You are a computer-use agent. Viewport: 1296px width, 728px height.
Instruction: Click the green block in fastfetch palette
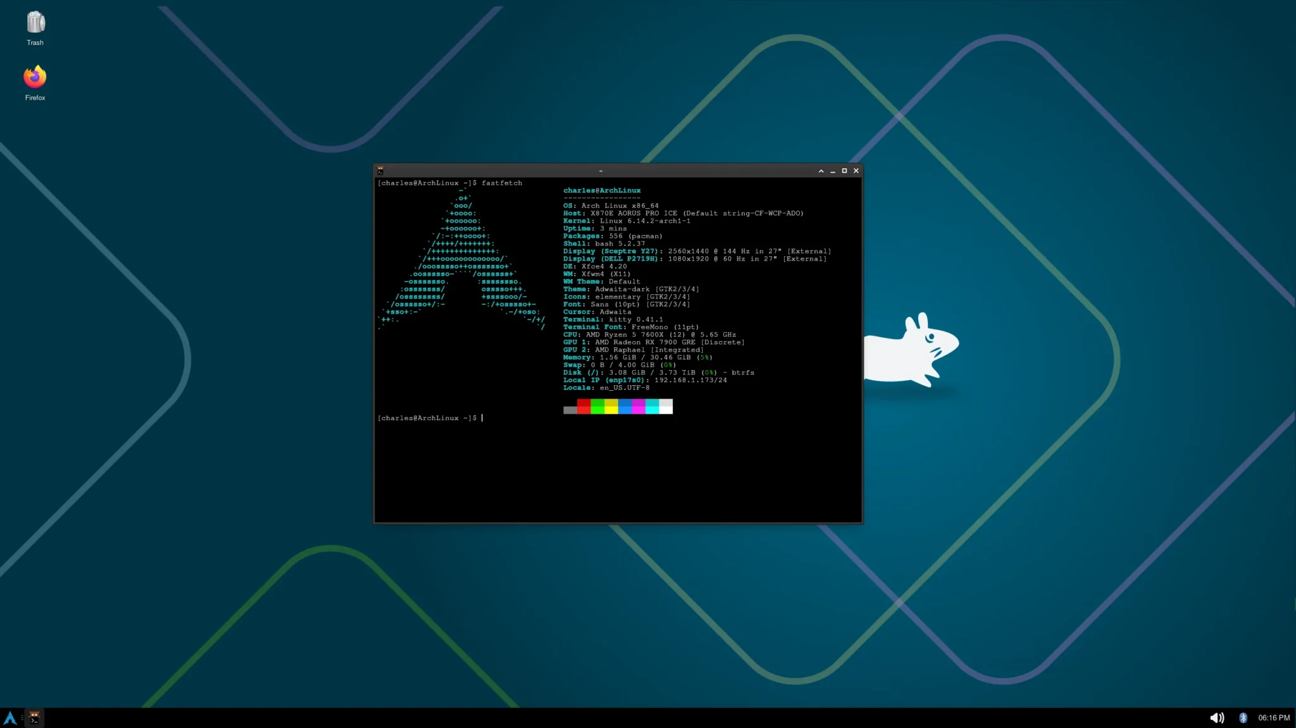coord(597,407)
